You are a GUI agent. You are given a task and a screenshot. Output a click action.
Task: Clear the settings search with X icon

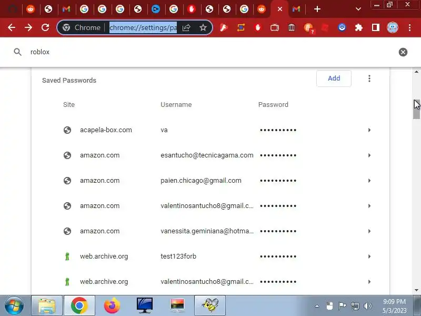coord(403,52)
